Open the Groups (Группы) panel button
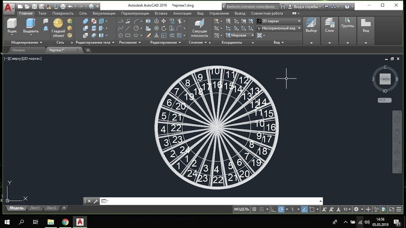This screenshot has width=406, height=228. tap(347, 31)
